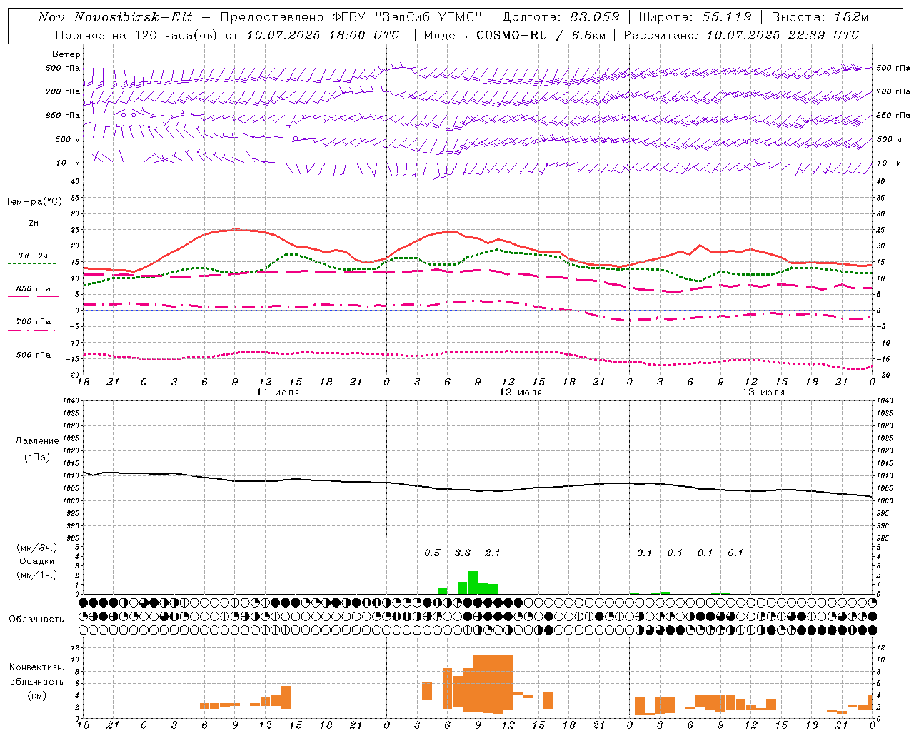Click the "10 м" wind level label on the left axis
Image resolution: width=914 pixels, height=731 pixels.
click(69, 163)
